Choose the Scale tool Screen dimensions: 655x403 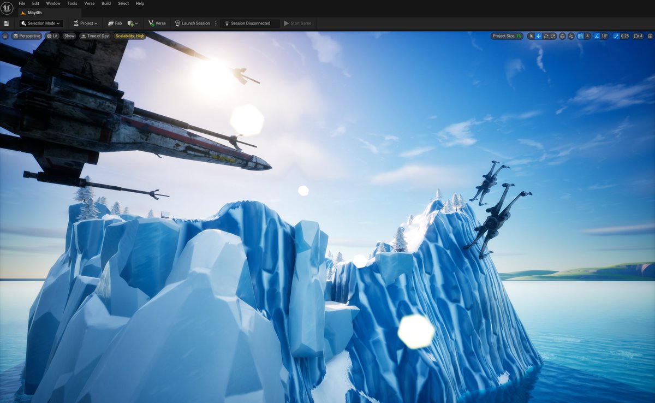[x=553, y=36]
